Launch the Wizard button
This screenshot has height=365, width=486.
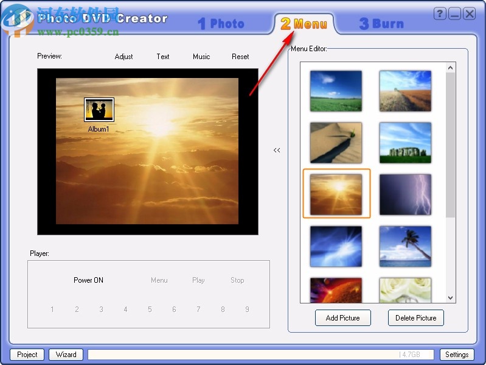pos(66,355)
